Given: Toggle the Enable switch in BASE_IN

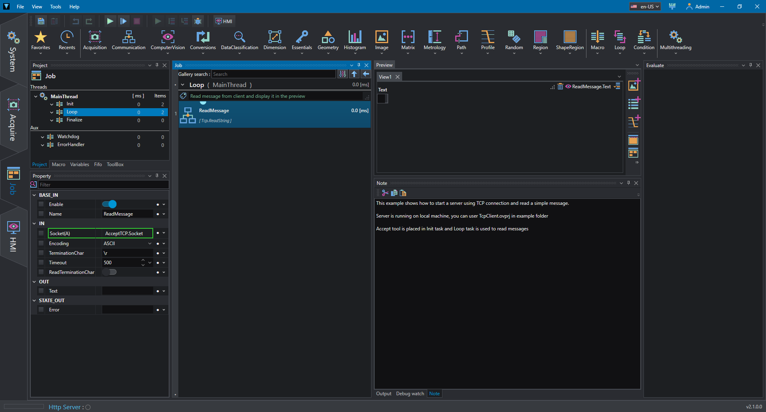Looking at the screenshot, I should (109, 204).
